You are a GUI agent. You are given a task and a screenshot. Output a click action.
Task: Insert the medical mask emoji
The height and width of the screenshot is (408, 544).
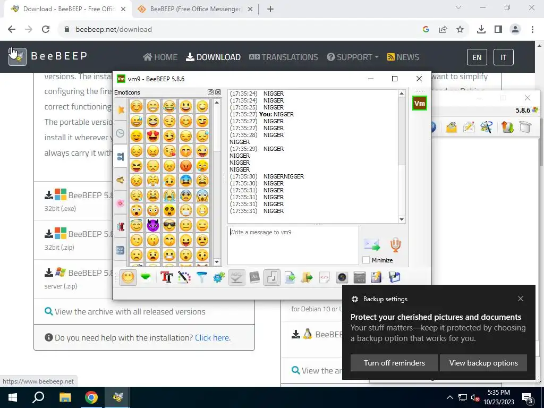(x=186, y=210)
